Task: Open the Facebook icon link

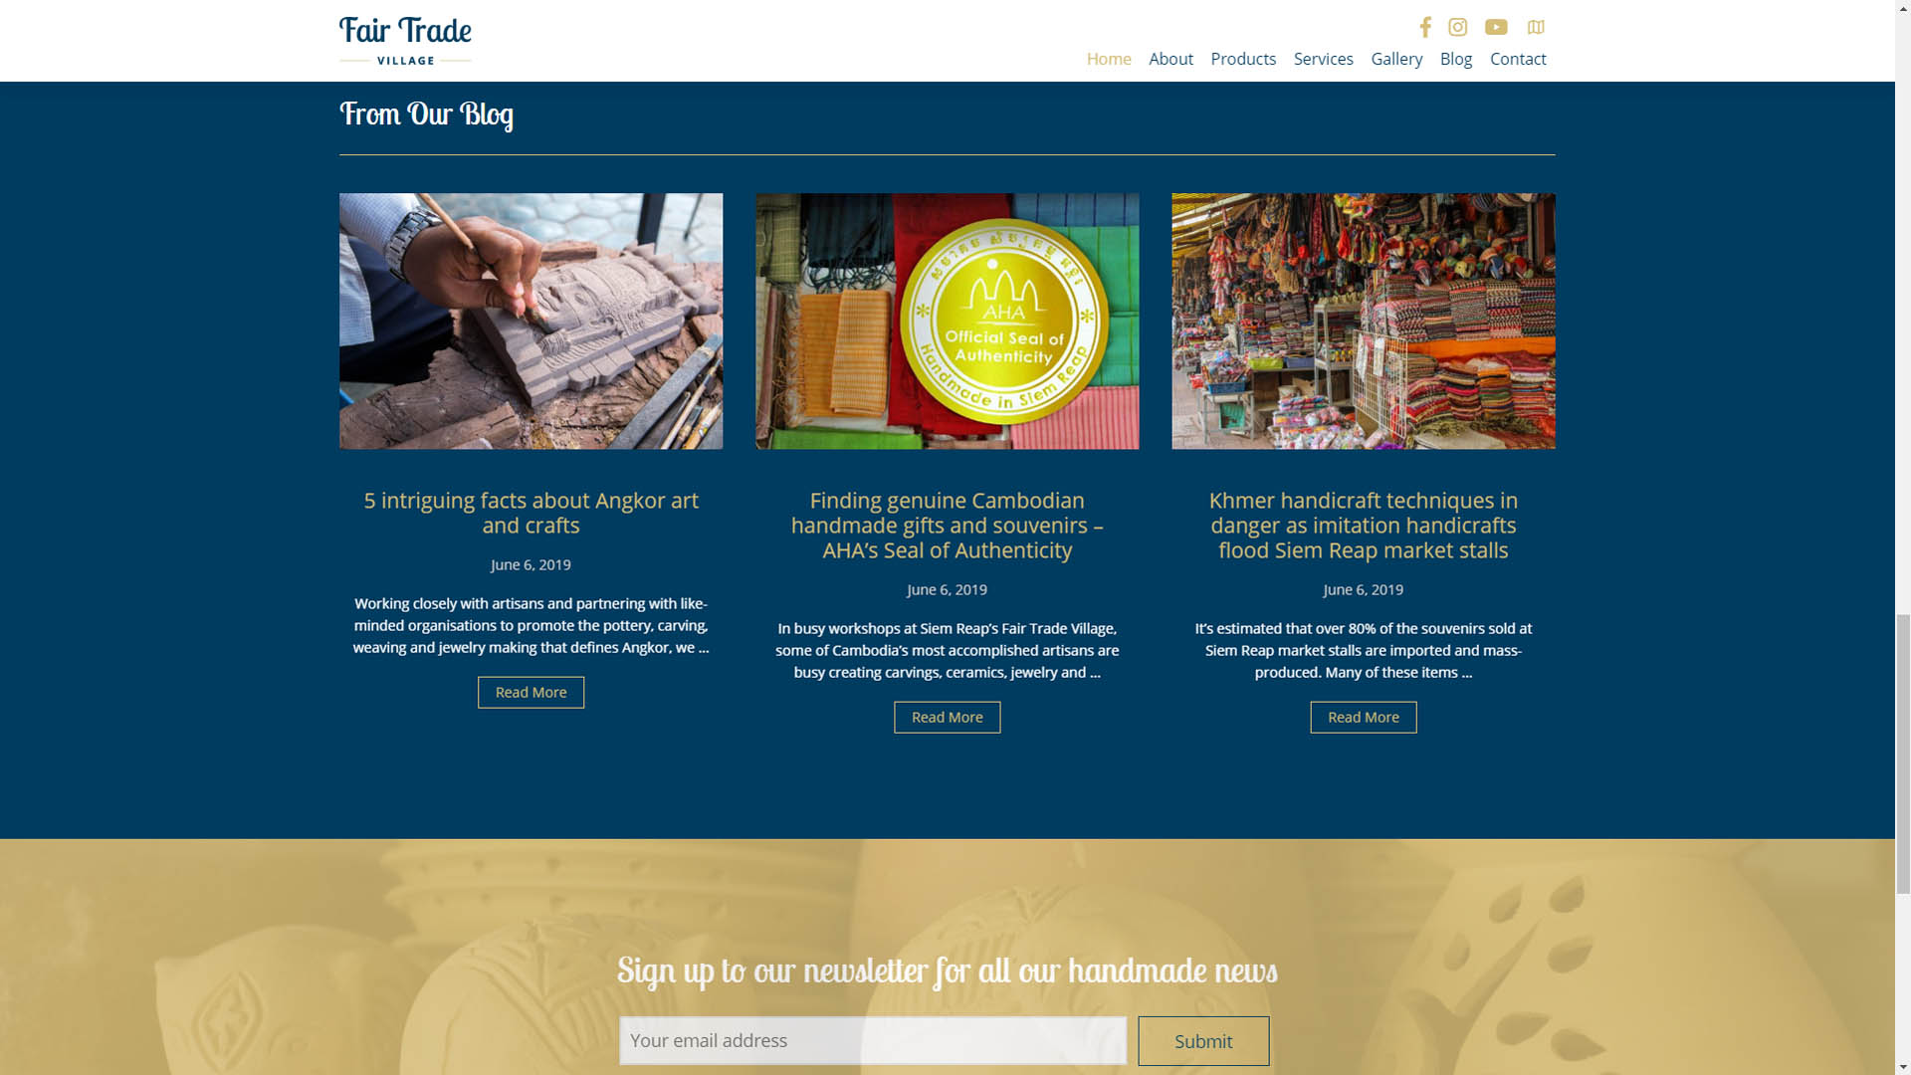Action: coord(1425,27)
